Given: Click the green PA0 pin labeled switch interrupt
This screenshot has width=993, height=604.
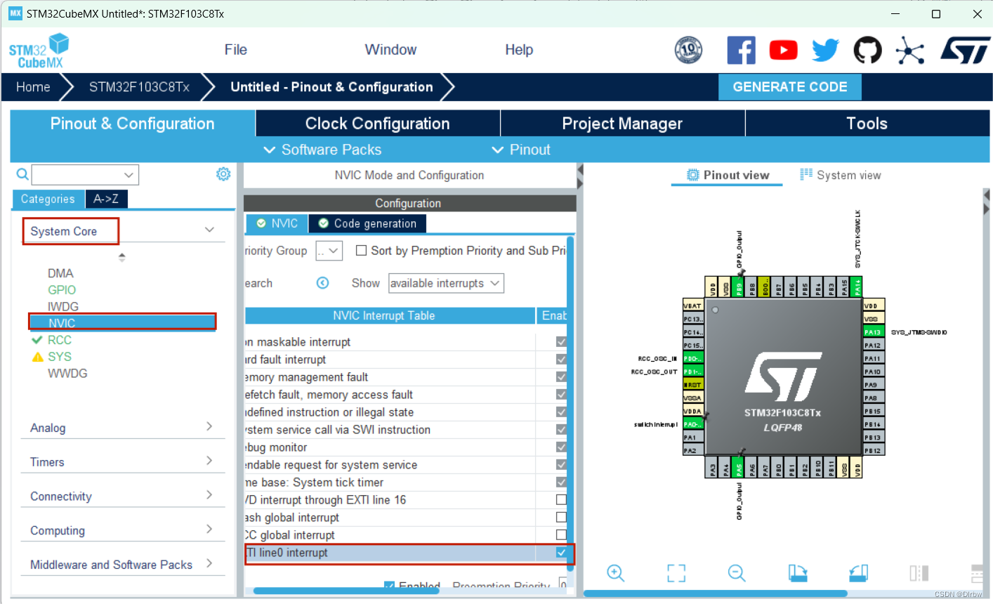Looking at the screenshot, I should [692, 424].
